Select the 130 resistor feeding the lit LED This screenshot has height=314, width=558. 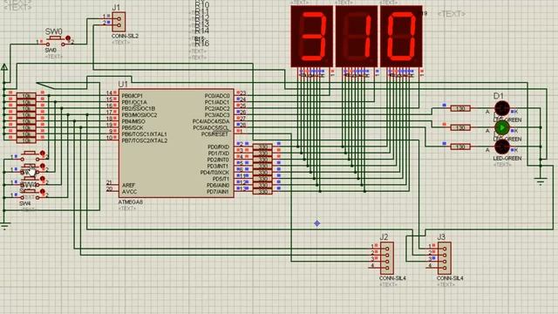[460, 127]
